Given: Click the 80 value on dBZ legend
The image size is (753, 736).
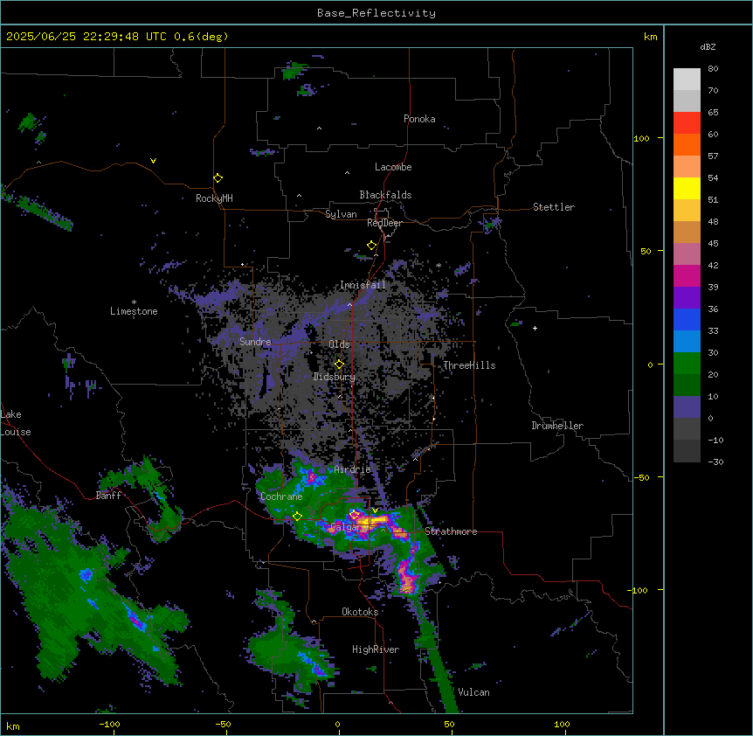Looking at the screenshot, I should coord(713,69).
